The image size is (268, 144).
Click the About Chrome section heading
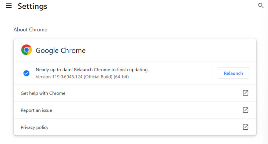click(30, 30)
